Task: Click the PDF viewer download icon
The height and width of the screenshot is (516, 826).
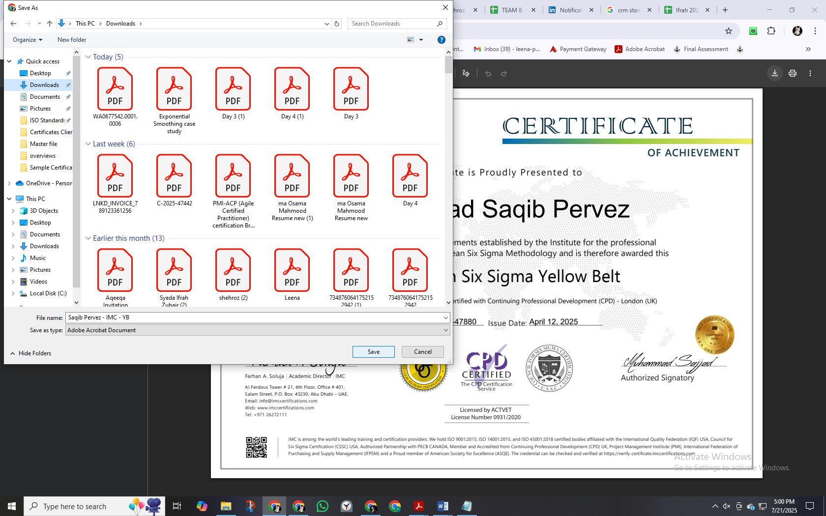Action: click(x=775, y=73)
